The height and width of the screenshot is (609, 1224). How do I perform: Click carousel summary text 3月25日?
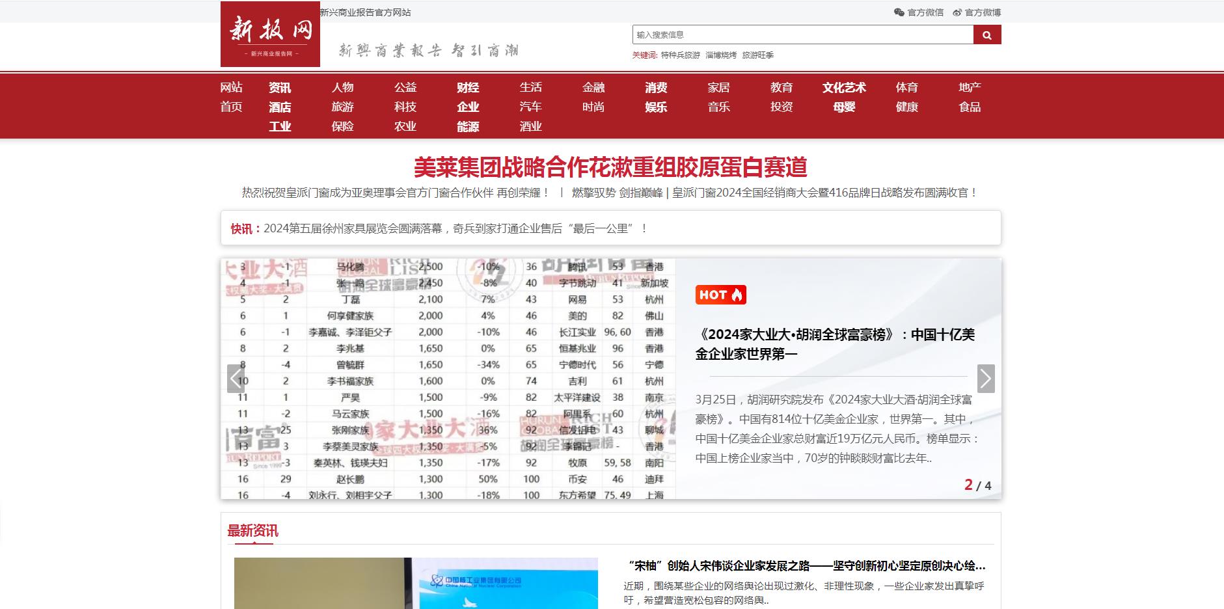pos(837,429)
